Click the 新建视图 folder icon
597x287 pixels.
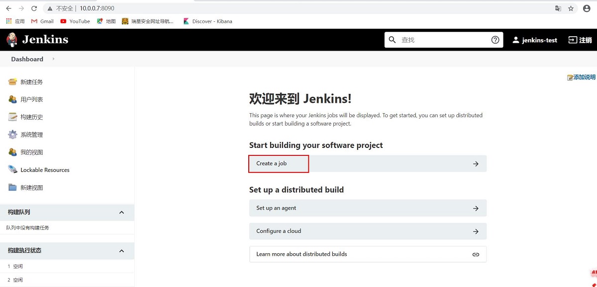tap(12, 188)
